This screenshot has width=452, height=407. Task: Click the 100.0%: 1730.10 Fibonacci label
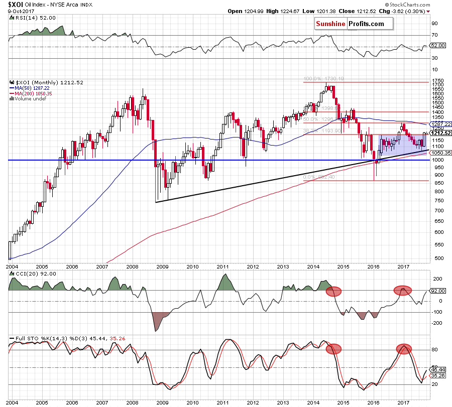(x=323, y=79)
